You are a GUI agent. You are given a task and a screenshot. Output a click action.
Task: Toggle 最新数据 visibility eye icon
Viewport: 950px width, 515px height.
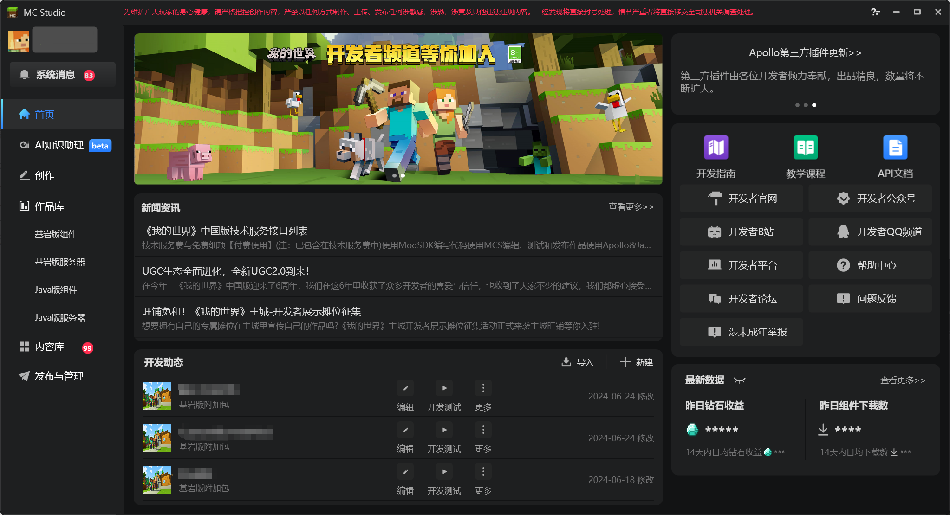pos(740,380)
